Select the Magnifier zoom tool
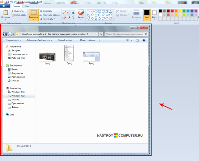The height and width of the screenshot is (161, 199). pos(73,17)
